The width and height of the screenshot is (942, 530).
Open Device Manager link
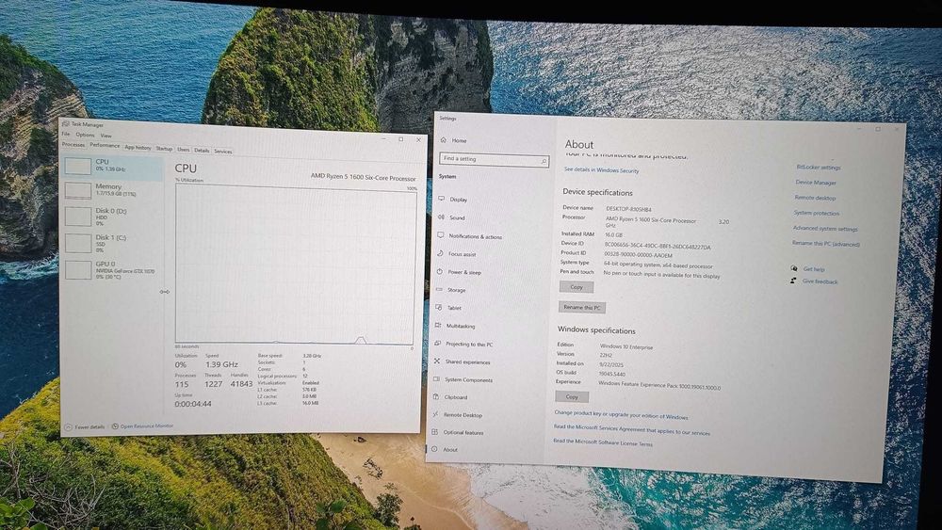[816, 183]
